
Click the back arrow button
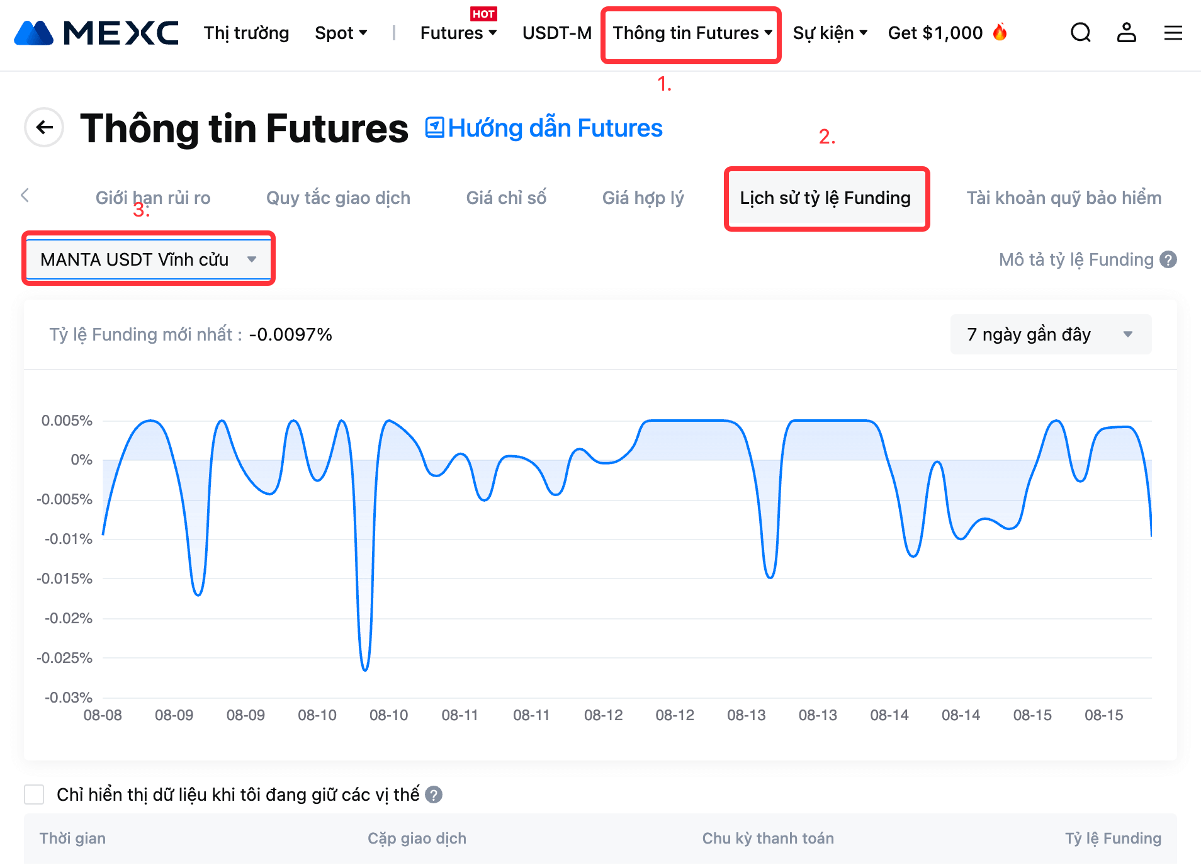[x=44, y=128]
